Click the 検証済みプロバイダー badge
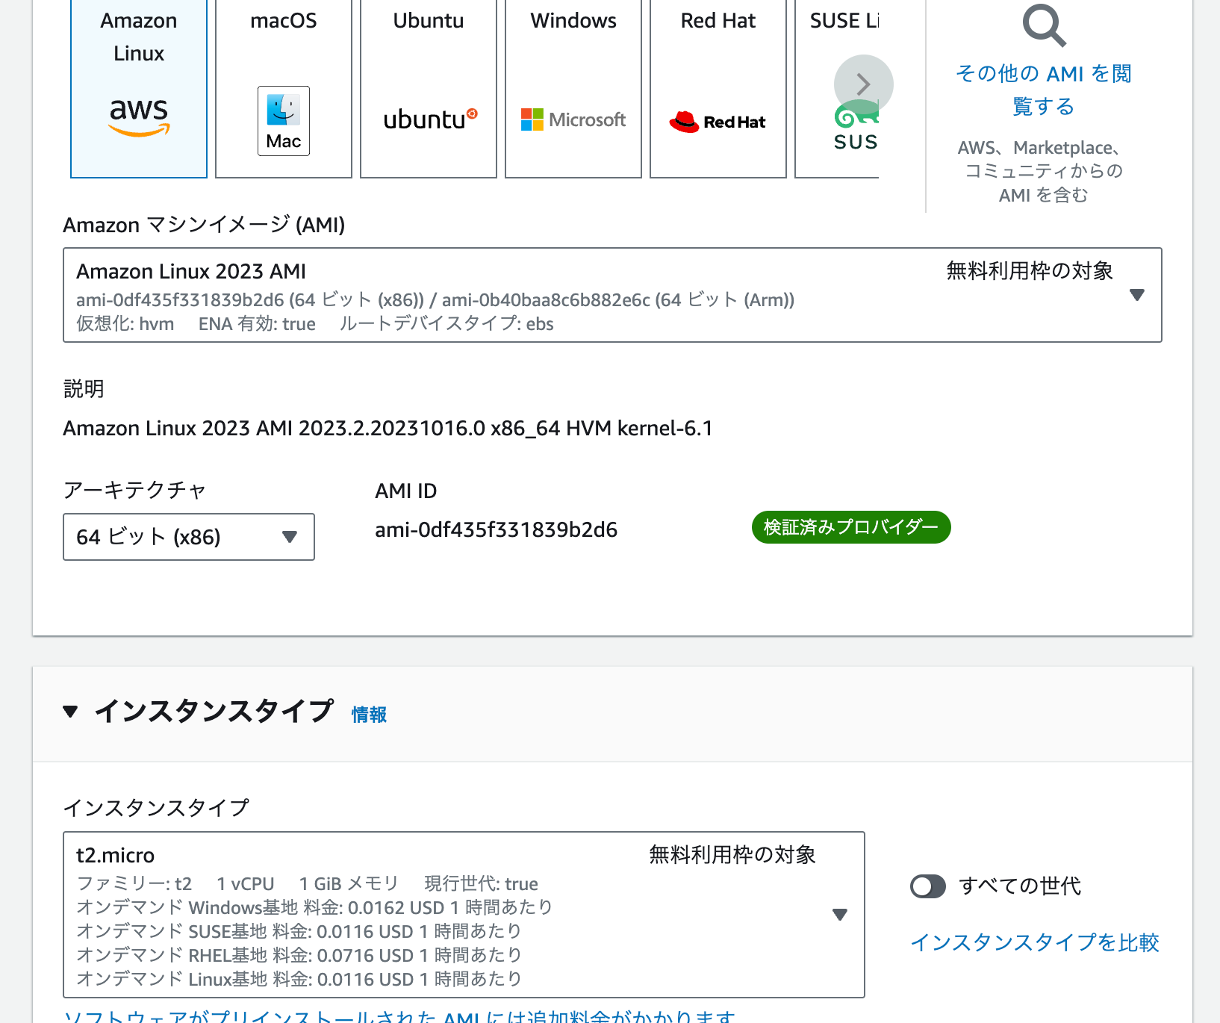Screen dimensions: 1220x1023 851,527
